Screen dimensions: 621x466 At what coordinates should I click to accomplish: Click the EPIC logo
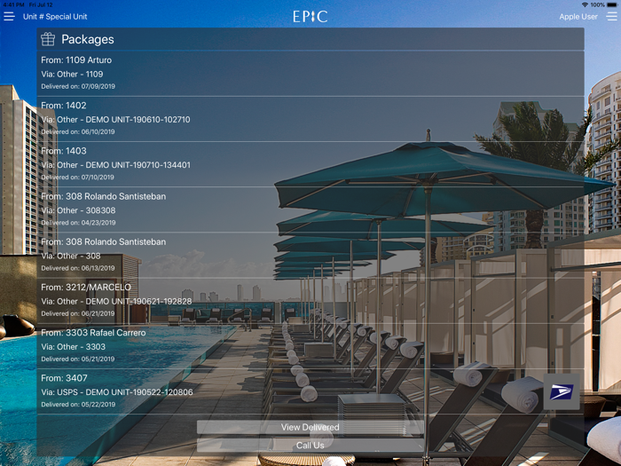(x=310, y=16)
